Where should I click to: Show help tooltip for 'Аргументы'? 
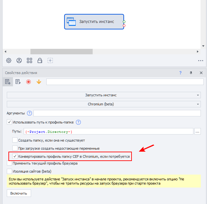click(x=29, y=113)
